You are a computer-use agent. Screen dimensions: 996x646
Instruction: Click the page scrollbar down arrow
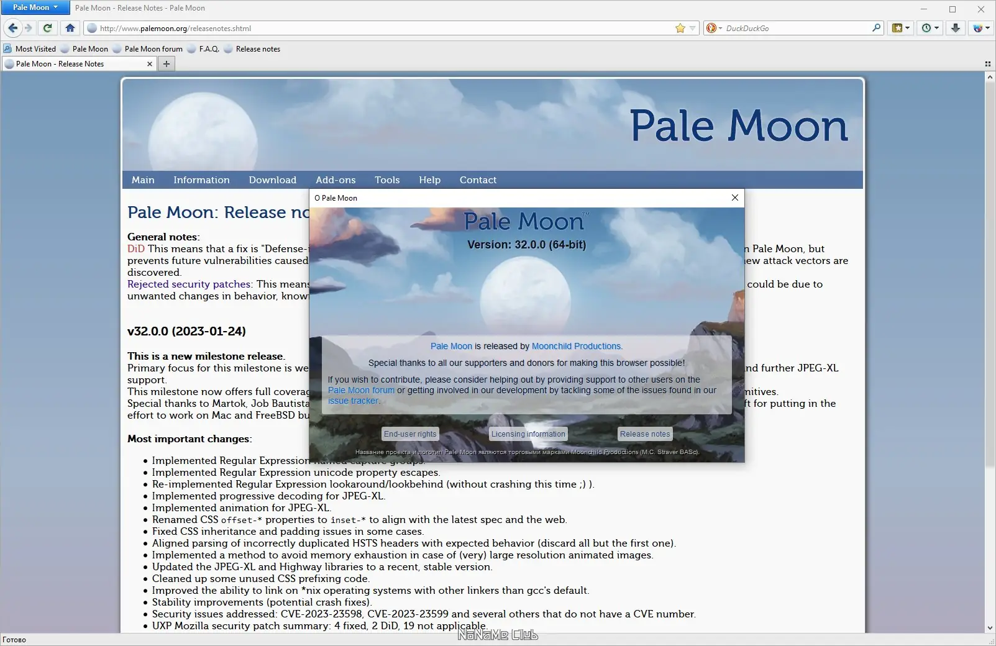tap(990, 628)
